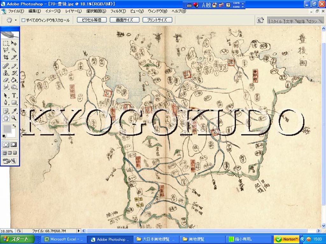This screenshot has width=326, height=244.
Task: Select the Pencil tool
Action: (14, 66)
